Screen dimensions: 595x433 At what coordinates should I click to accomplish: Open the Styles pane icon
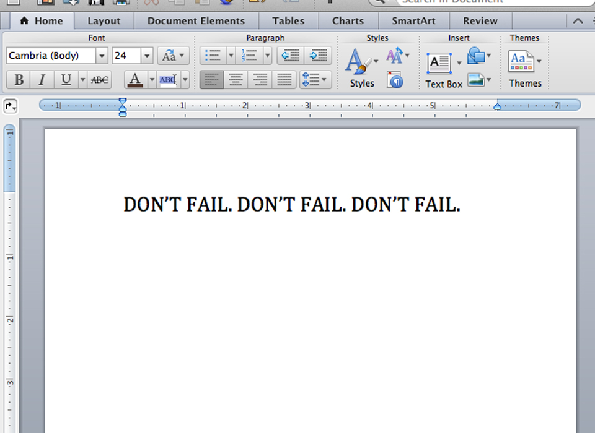pos(395,80)
